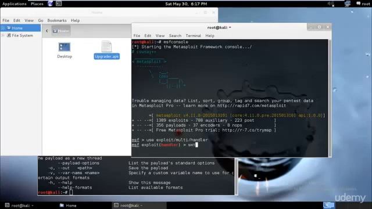Viewport: 372px width, 209px height.
Task: Open the volume icon in top panel
Action: coord(331,4)
